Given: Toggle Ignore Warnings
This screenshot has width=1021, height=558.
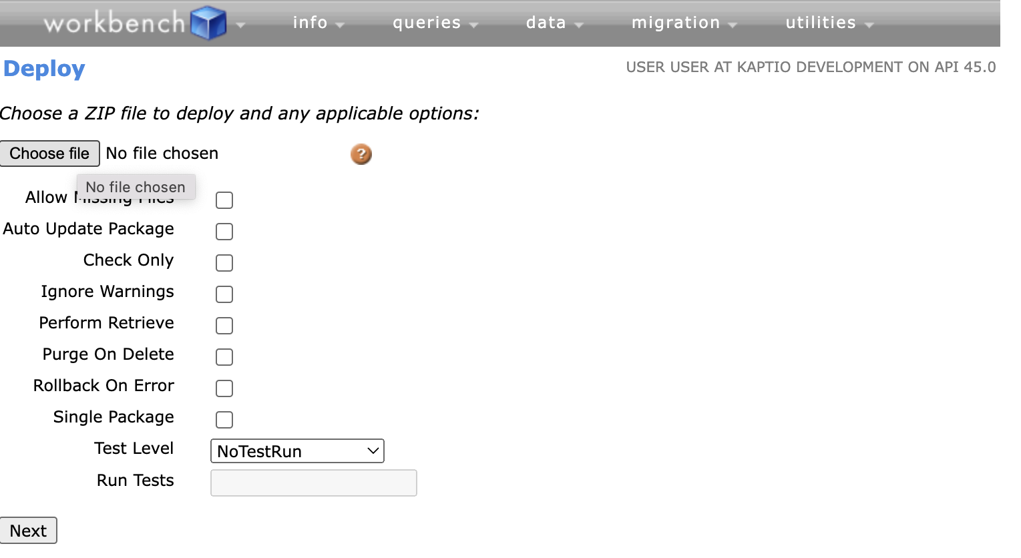Looking at the screenshot, I should coord(224,294).
